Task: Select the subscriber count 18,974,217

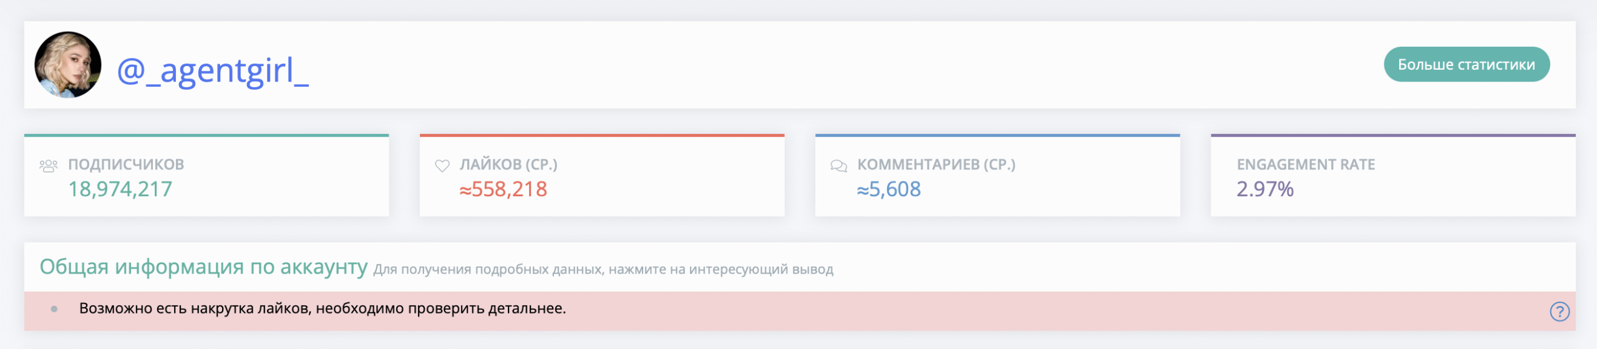Action: click(x=120, y=189)
